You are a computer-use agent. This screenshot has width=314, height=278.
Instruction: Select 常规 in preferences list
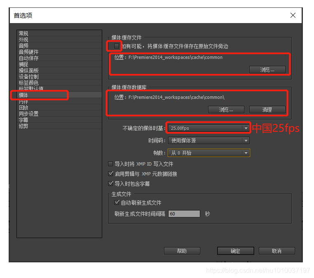[59, 33]
